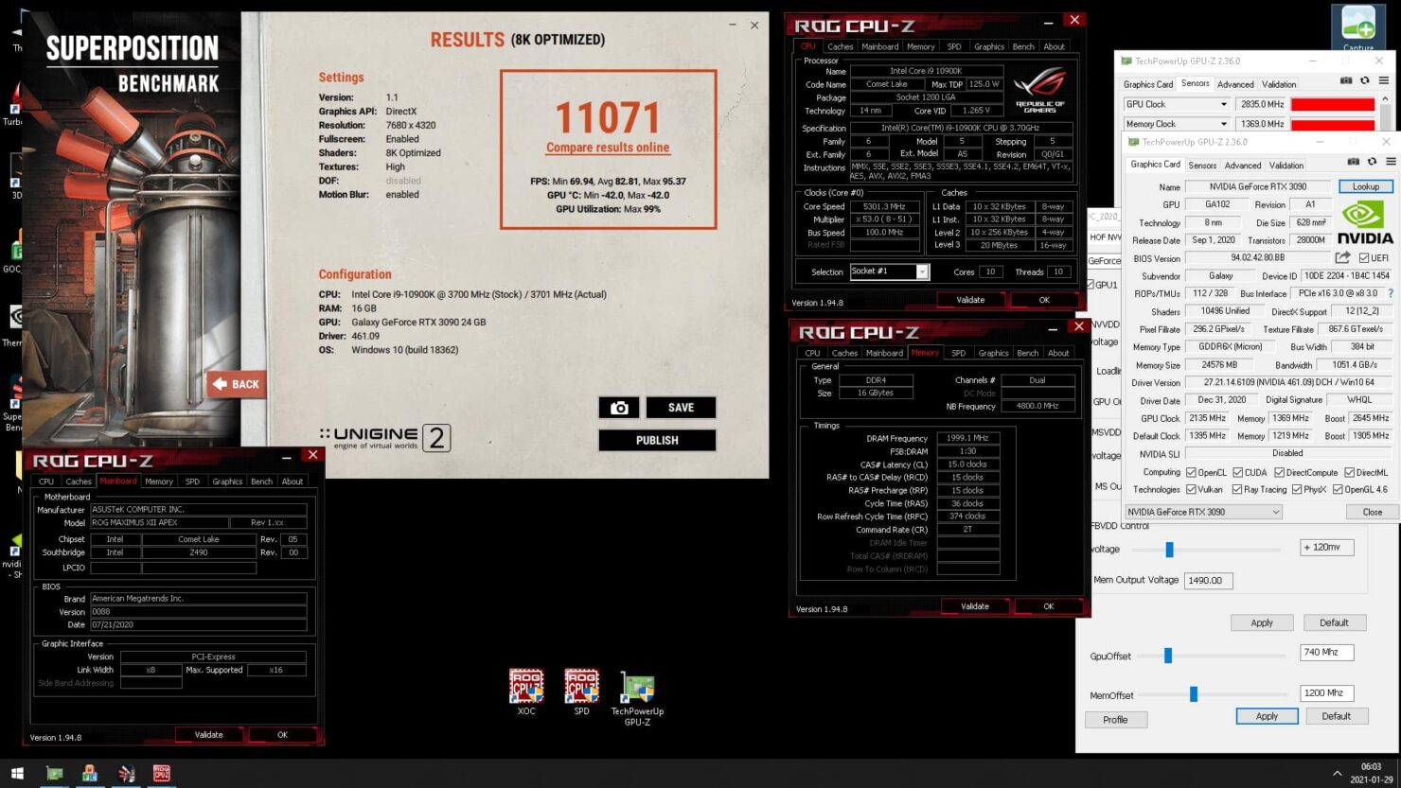
Task: Click the Default button under Mem Output Voltage
Action: point(1334,622)
